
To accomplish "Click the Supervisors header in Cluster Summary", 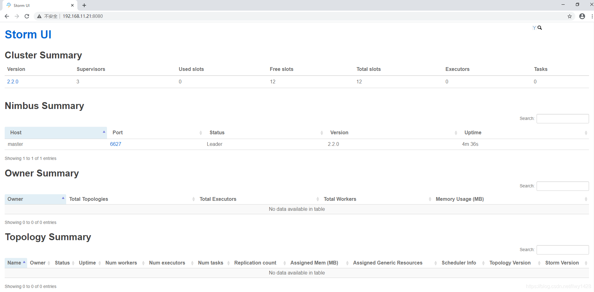I will [91, 69].
